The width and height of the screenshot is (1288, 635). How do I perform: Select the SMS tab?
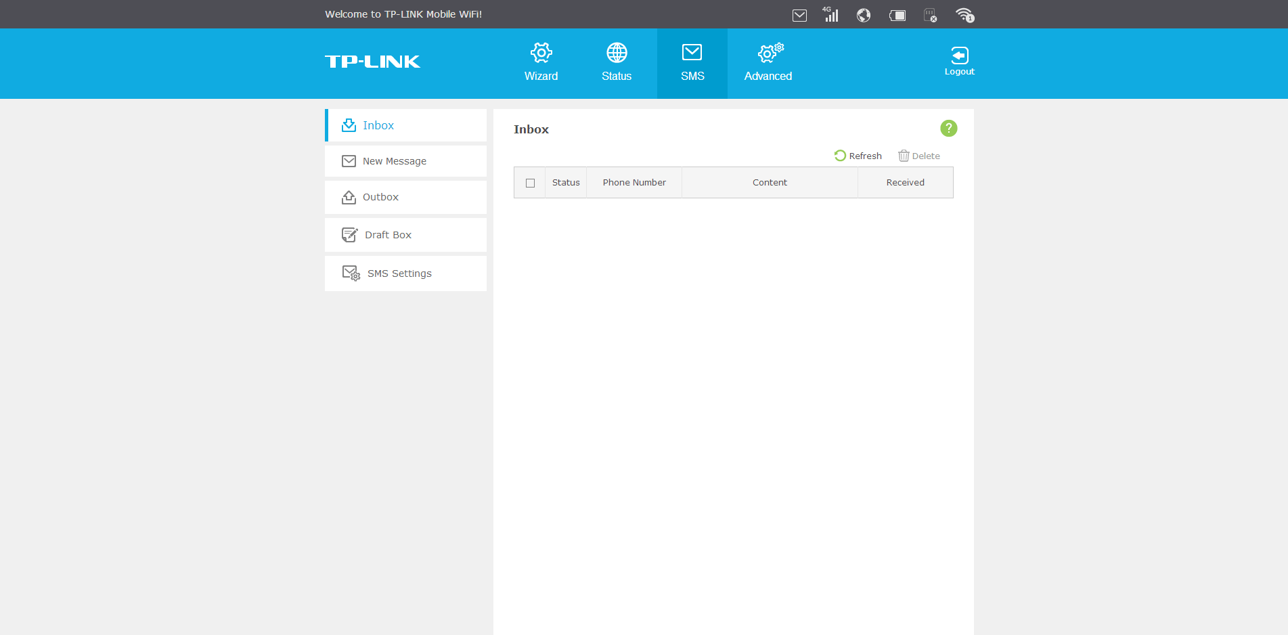[692, 63]
